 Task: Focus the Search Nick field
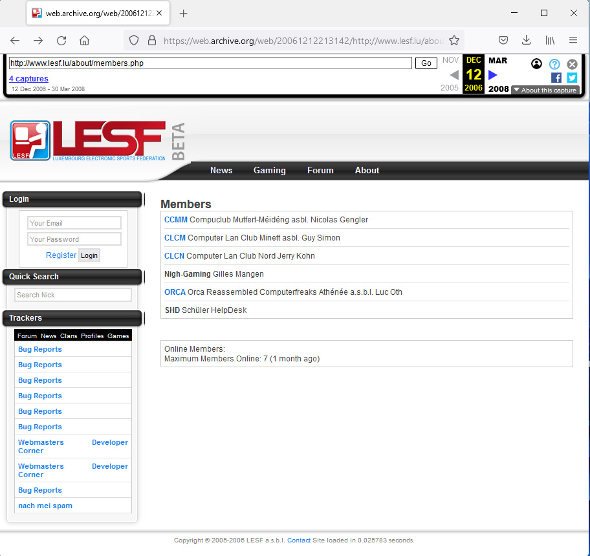point(73,295)
